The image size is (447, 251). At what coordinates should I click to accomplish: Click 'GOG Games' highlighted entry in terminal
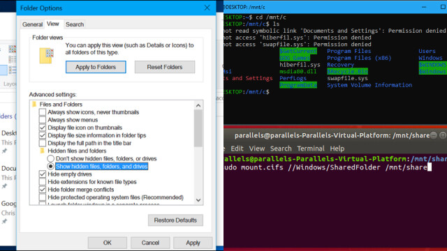[295, 58]
